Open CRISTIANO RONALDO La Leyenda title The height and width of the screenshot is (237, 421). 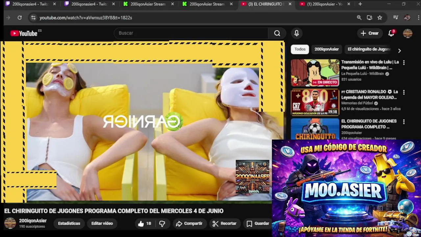[370, 94]
